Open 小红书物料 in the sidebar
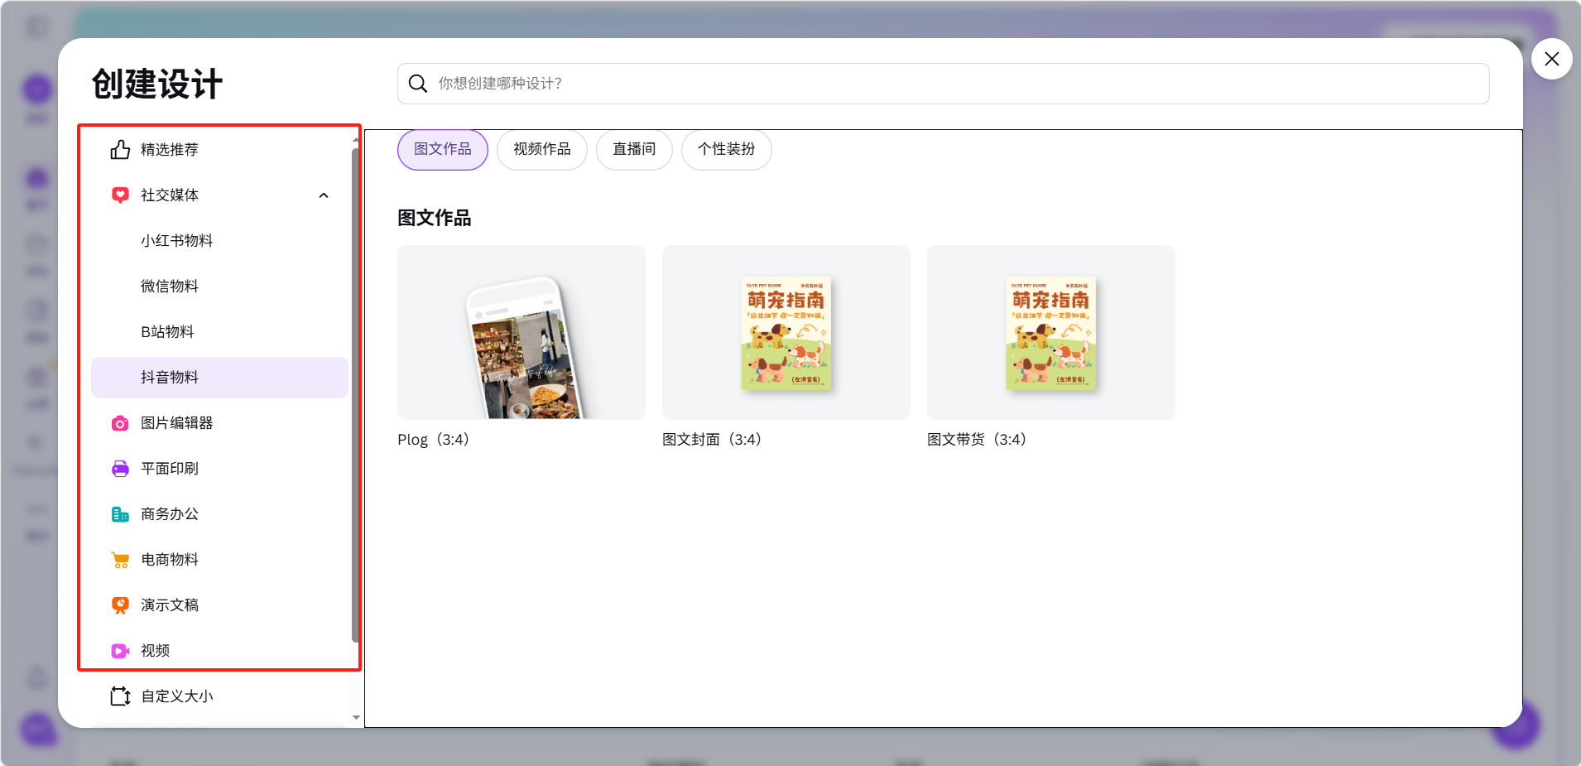Viewport: 1581px width, 766px height. coord(177,241)
